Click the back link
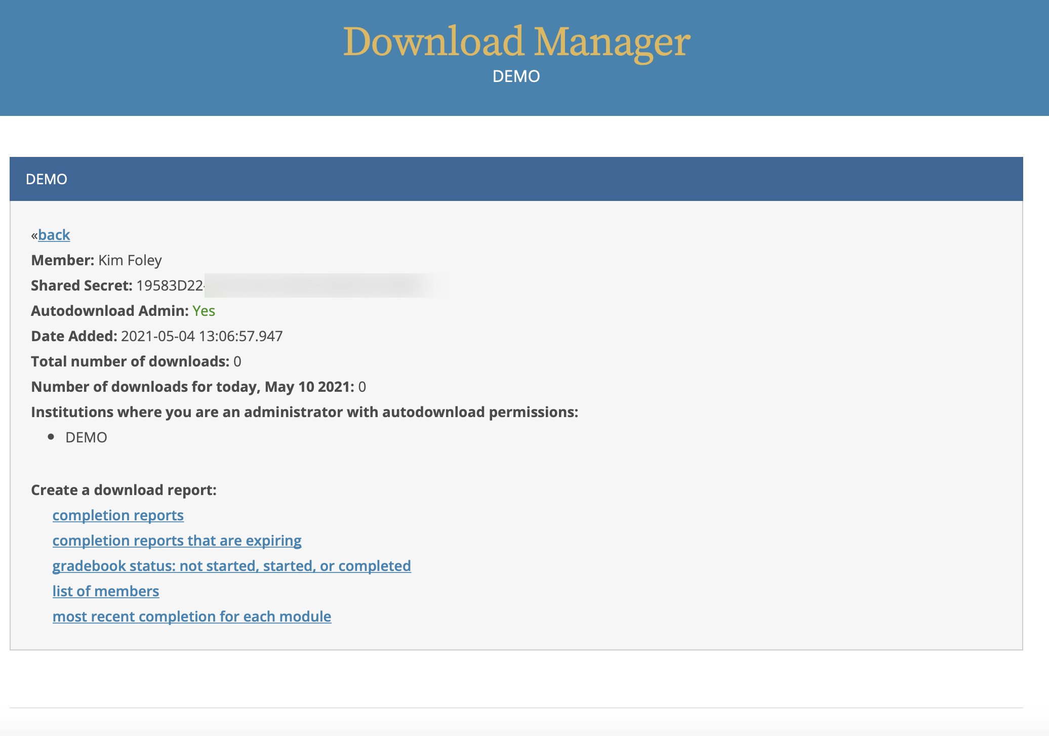1049x736 pixels. [x=54, y=235]
